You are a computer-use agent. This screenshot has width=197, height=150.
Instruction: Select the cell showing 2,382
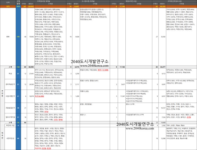coord(162,125)
